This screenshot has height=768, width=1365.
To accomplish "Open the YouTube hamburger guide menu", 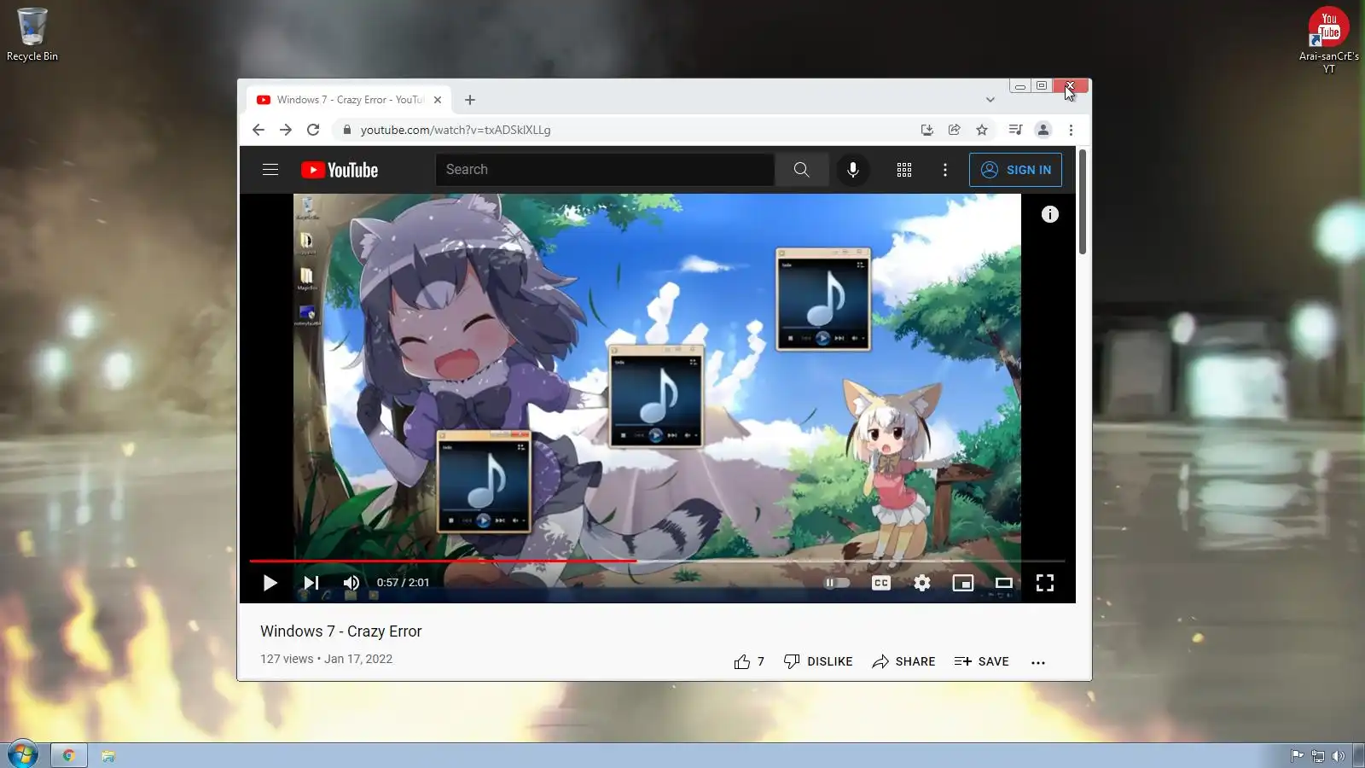I will click(270, 170).
